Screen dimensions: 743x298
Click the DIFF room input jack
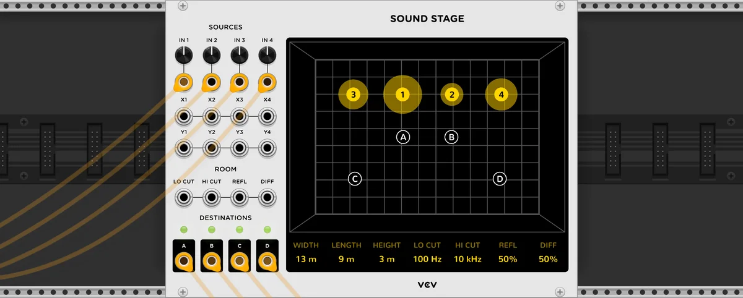[267, 198]
